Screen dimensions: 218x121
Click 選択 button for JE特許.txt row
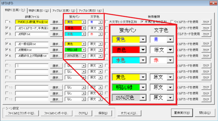56,34
